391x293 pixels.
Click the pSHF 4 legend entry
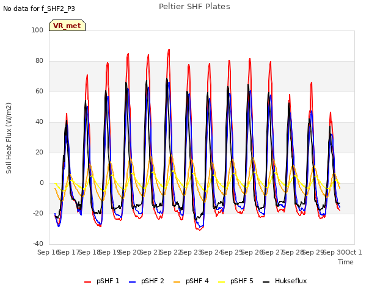click(x=191, y=281)
